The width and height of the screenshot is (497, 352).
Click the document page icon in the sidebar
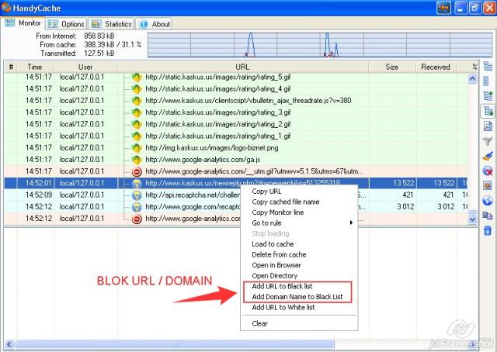click(x=488, y=126)
